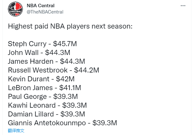Click the @TheNBACentral handle
Viewport: 192px width, 135px height.
click(x=45, y=12)
